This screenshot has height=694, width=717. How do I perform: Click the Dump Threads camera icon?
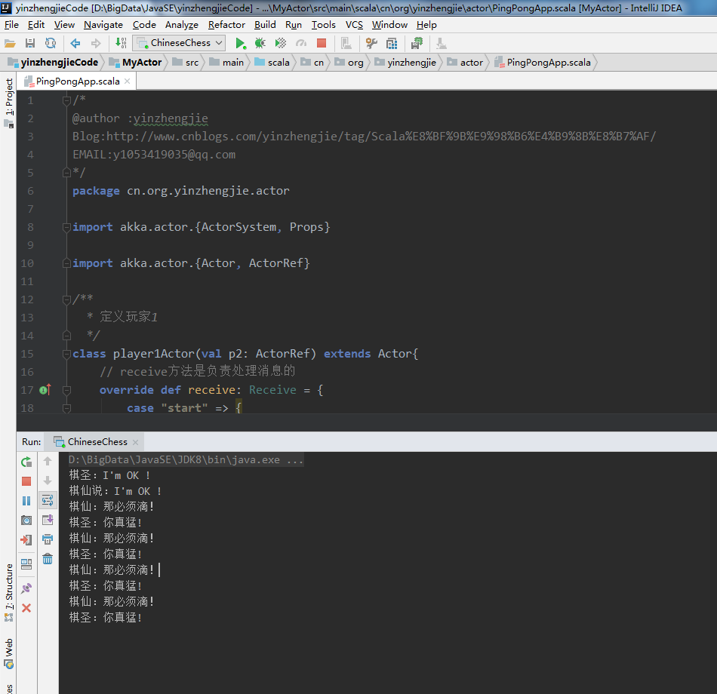click(x=26, y=520)
